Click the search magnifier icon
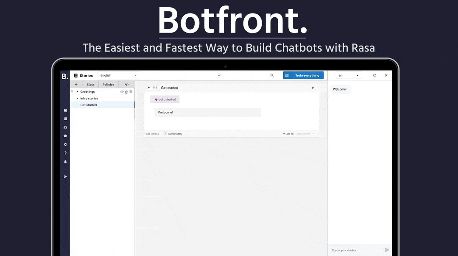Viewport: 458px width, 256px height. [272, 75]
